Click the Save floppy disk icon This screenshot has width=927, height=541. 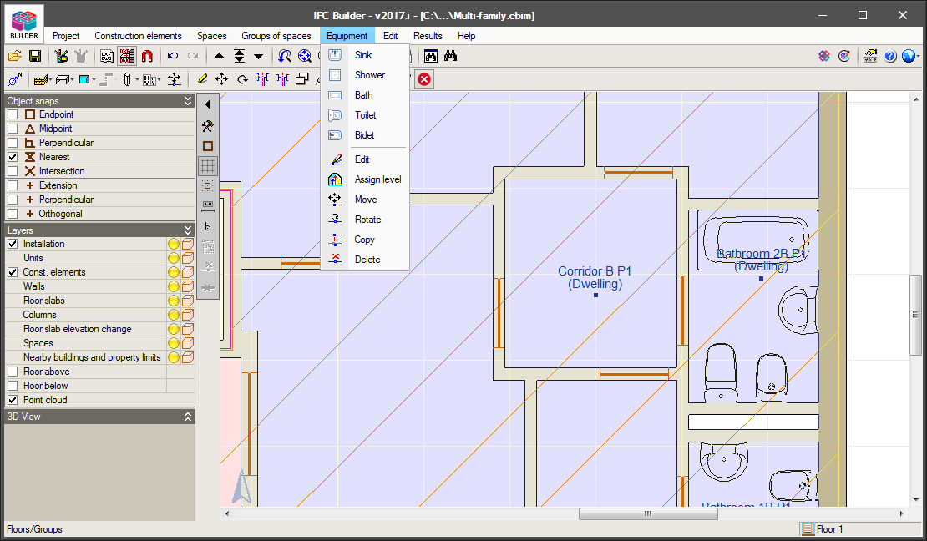(35, 56)
